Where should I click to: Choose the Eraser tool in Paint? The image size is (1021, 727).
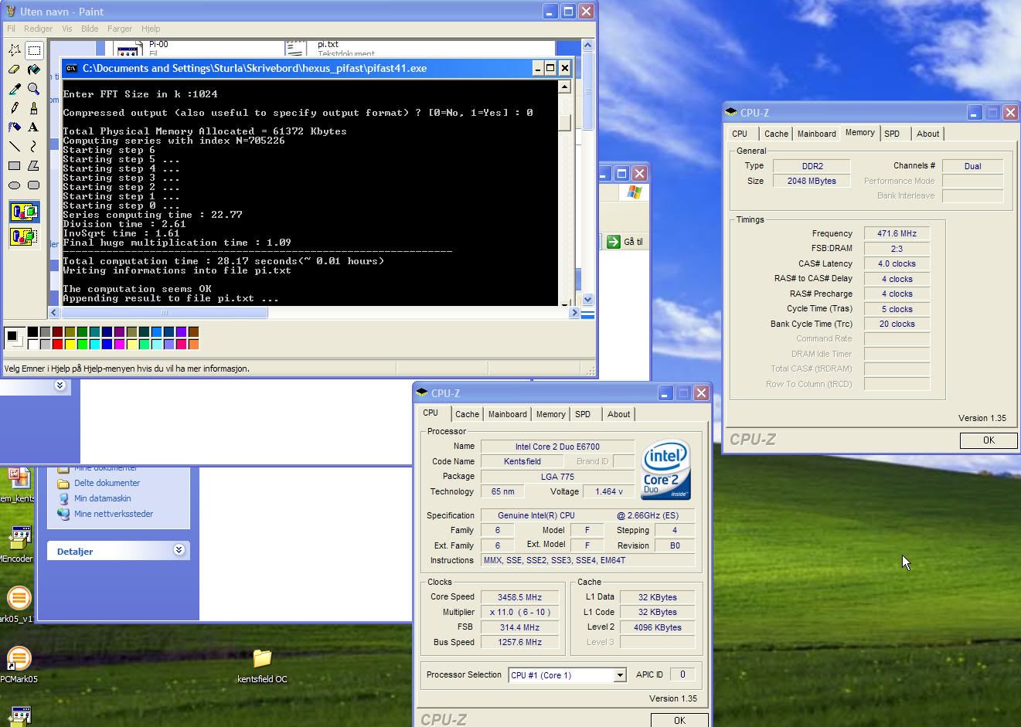[15, 70]
